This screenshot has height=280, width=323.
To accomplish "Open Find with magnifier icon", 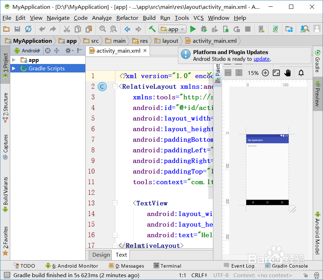I will tap(103, 29).
